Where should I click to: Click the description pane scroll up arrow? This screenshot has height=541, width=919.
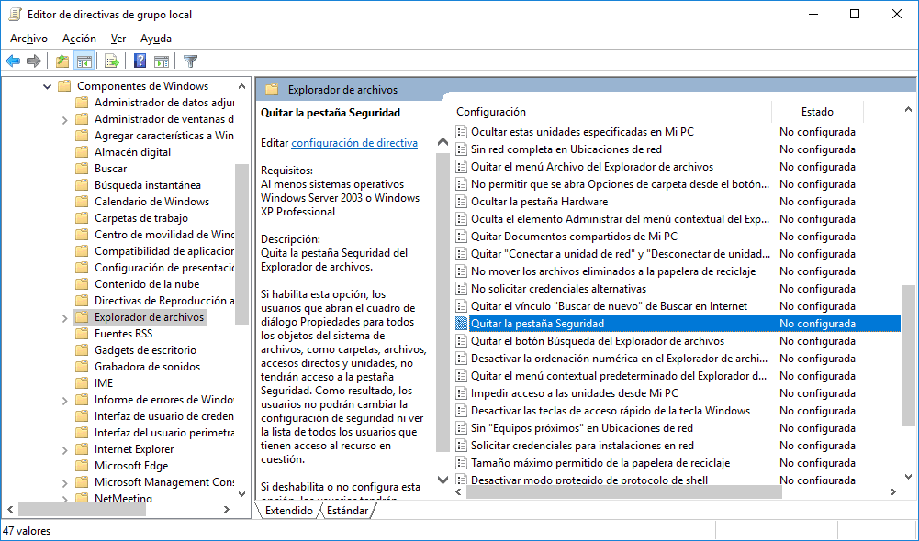pos(443,142)
